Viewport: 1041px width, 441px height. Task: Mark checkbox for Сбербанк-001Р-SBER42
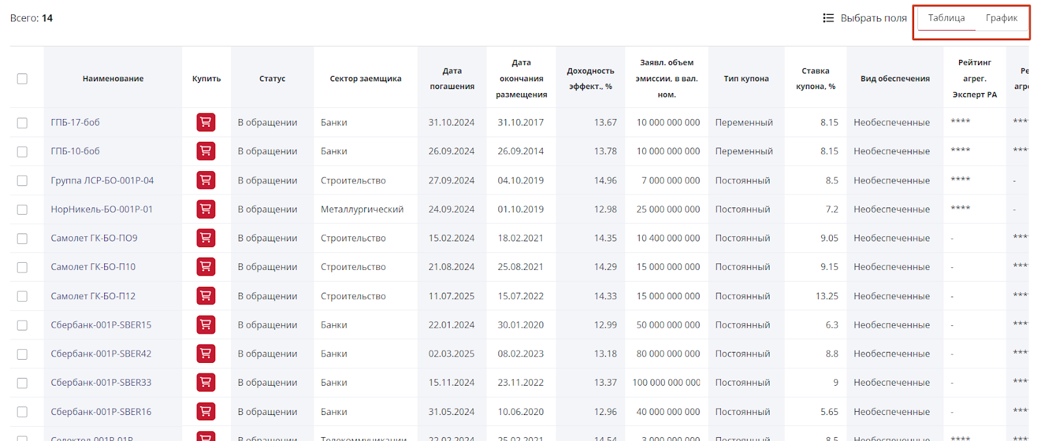click(22, 354)
